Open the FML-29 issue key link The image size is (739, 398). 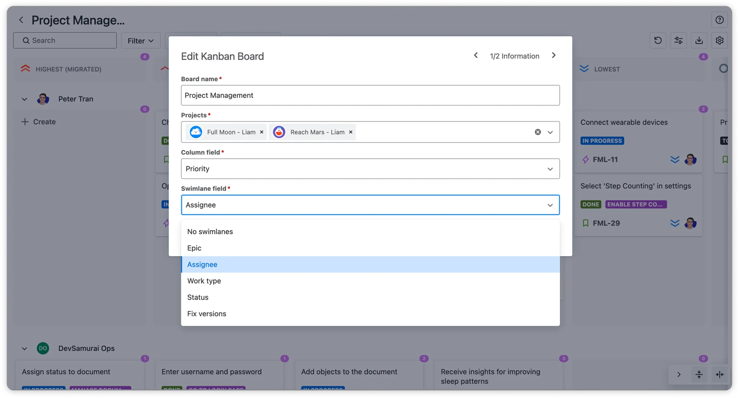(606, 223)
